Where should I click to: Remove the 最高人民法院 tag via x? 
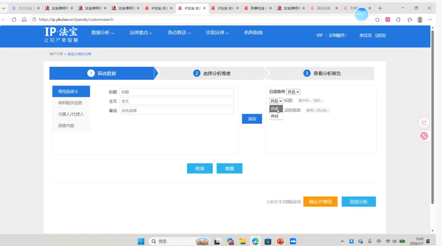pyautogui.click(x=328, y=110)
